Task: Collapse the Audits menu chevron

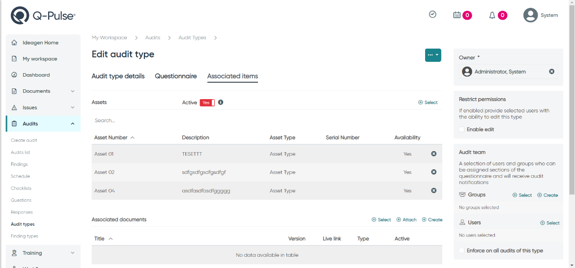Action: (73, 124)
